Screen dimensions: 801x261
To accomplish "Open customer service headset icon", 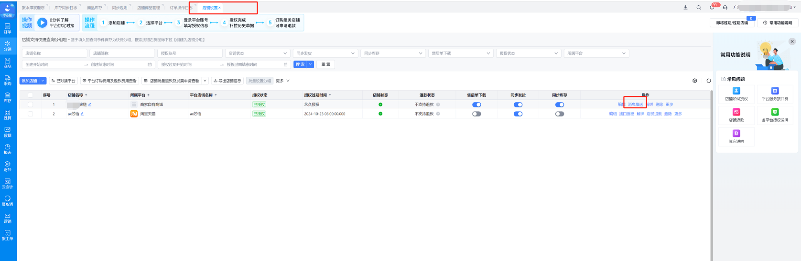I will click(x=725, y=8).
